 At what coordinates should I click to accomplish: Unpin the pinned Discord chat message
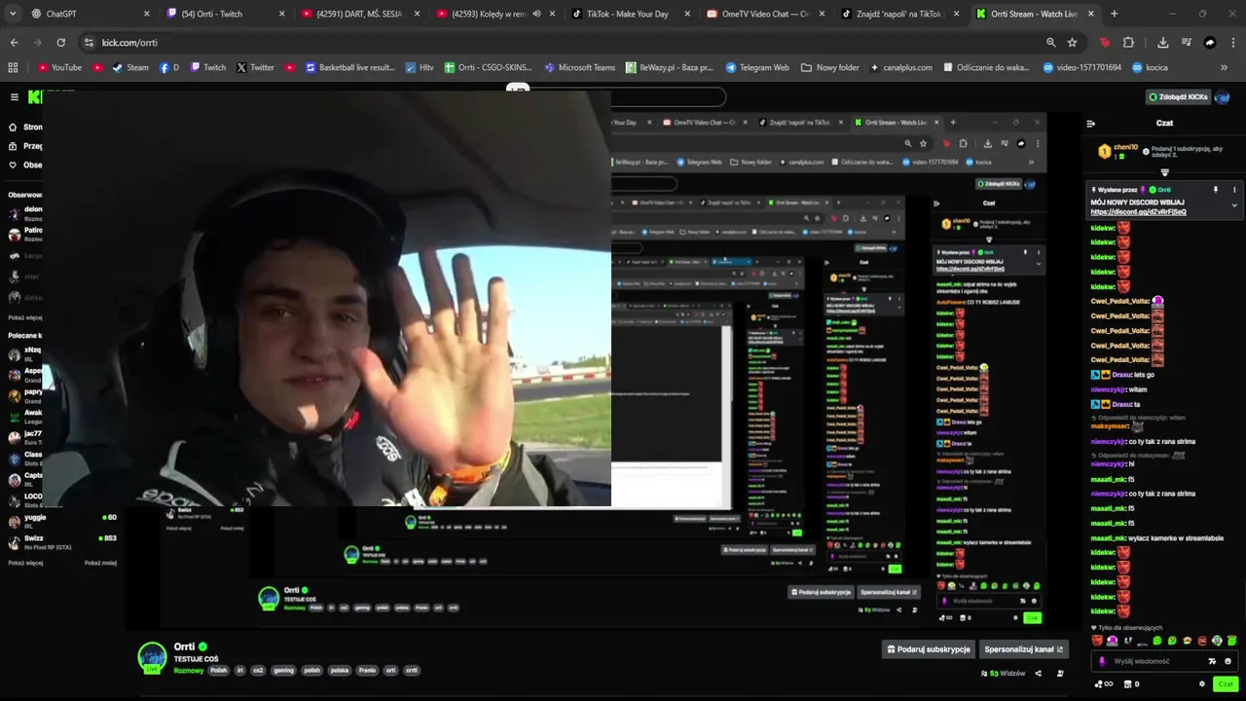coord(1215,190)
